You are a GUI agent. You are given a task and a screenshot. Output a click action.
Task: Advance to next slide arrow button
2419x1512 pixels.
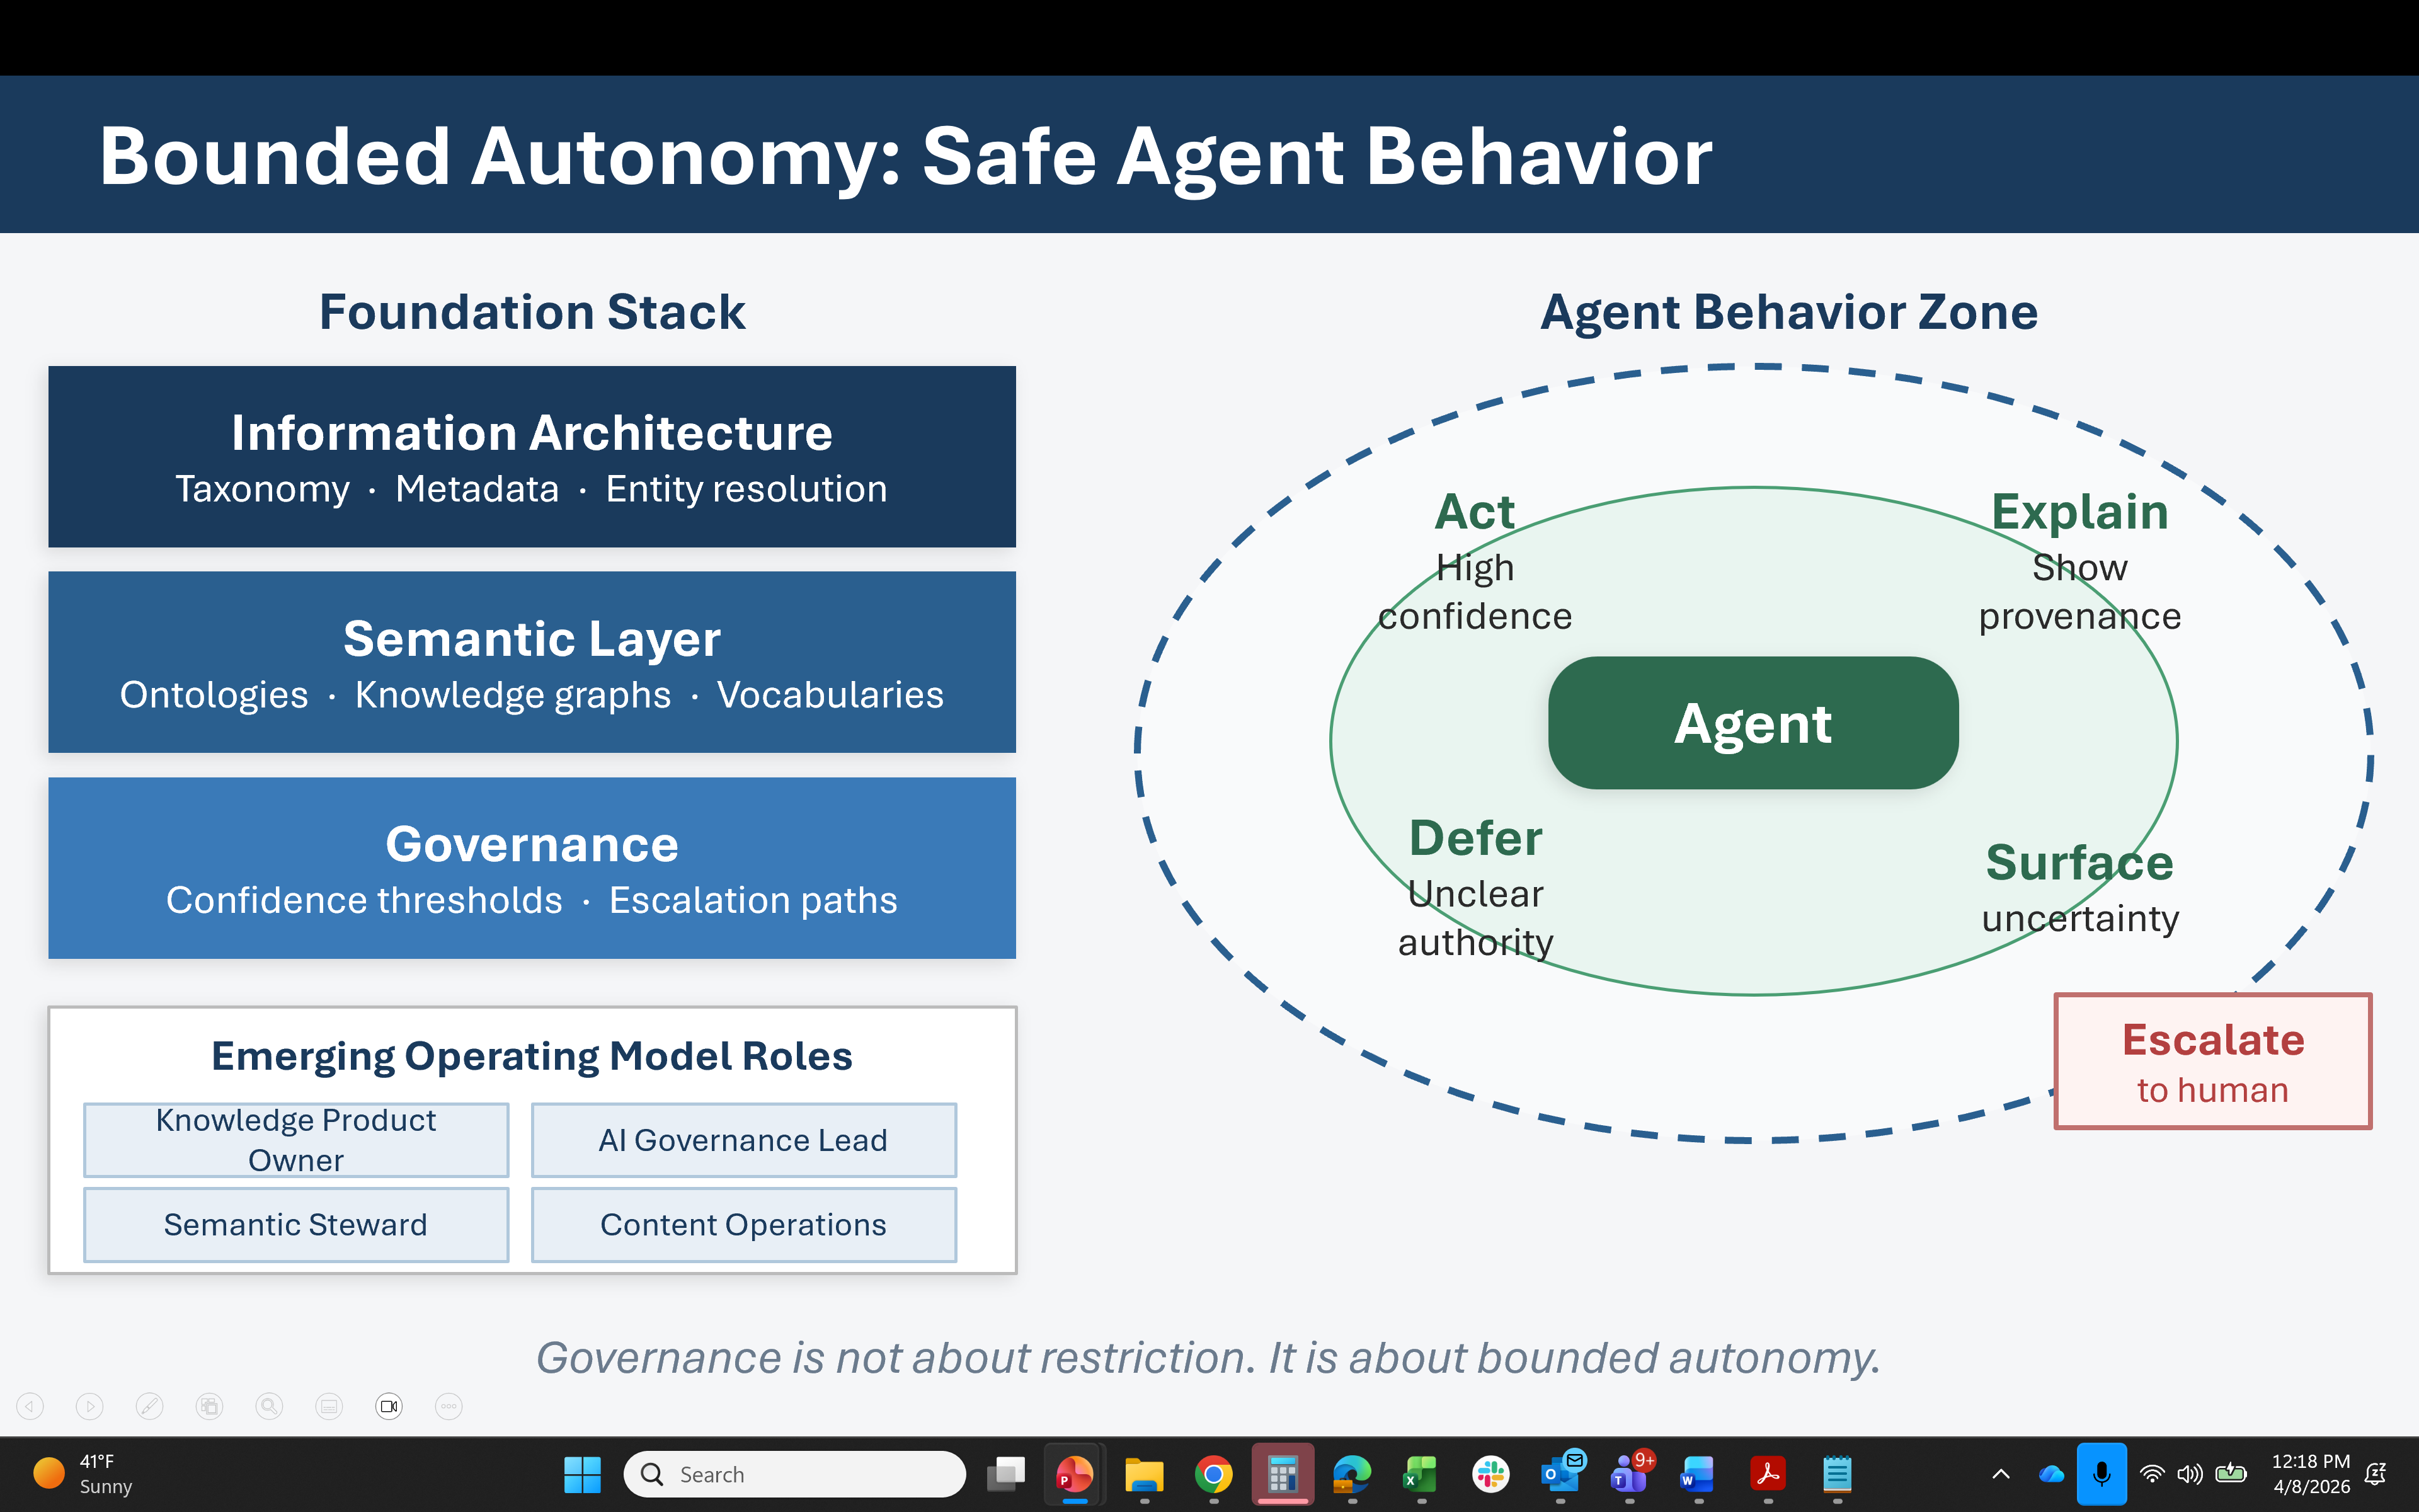pos(90,1407)
